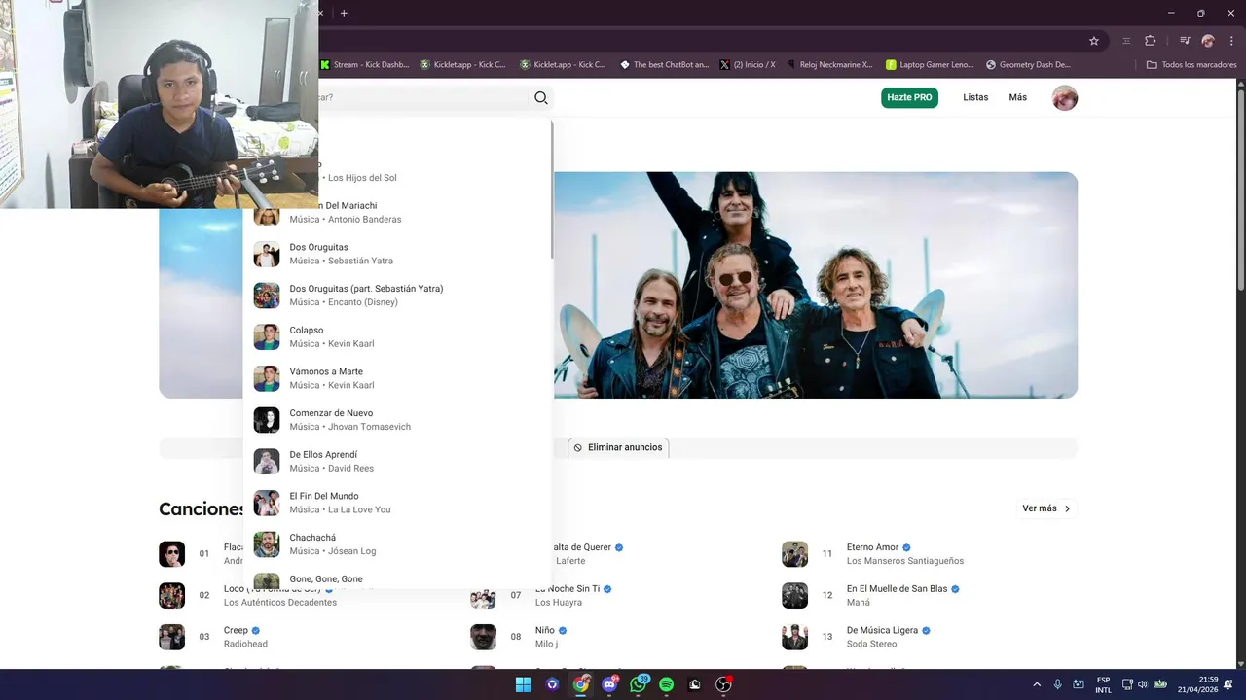1246x700 pixels.
Task: Click Maná thumbnail for song 12
Action: [x=794, y=595]
